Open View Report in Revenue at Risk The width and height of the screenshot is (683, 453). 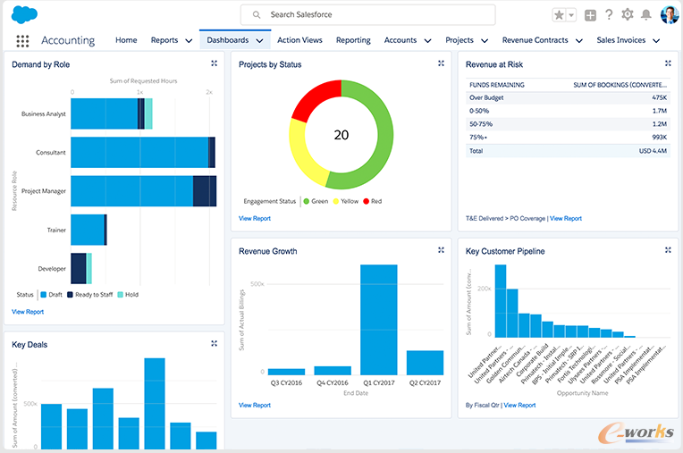pyautogui.click(x=566, y=218)
